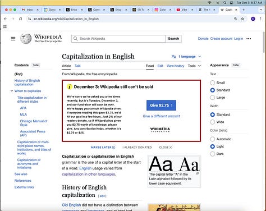This screenshot has width=266, height=211.
Task: Open the Article tab
Action: [x=66, y=66]
